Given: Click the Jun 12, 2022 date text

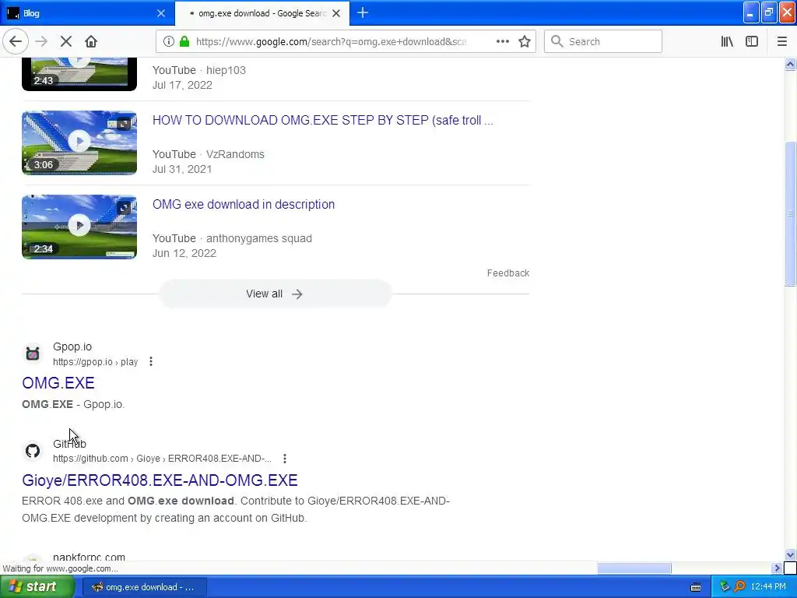Looking at the screenshot, I should click(184, 253).
